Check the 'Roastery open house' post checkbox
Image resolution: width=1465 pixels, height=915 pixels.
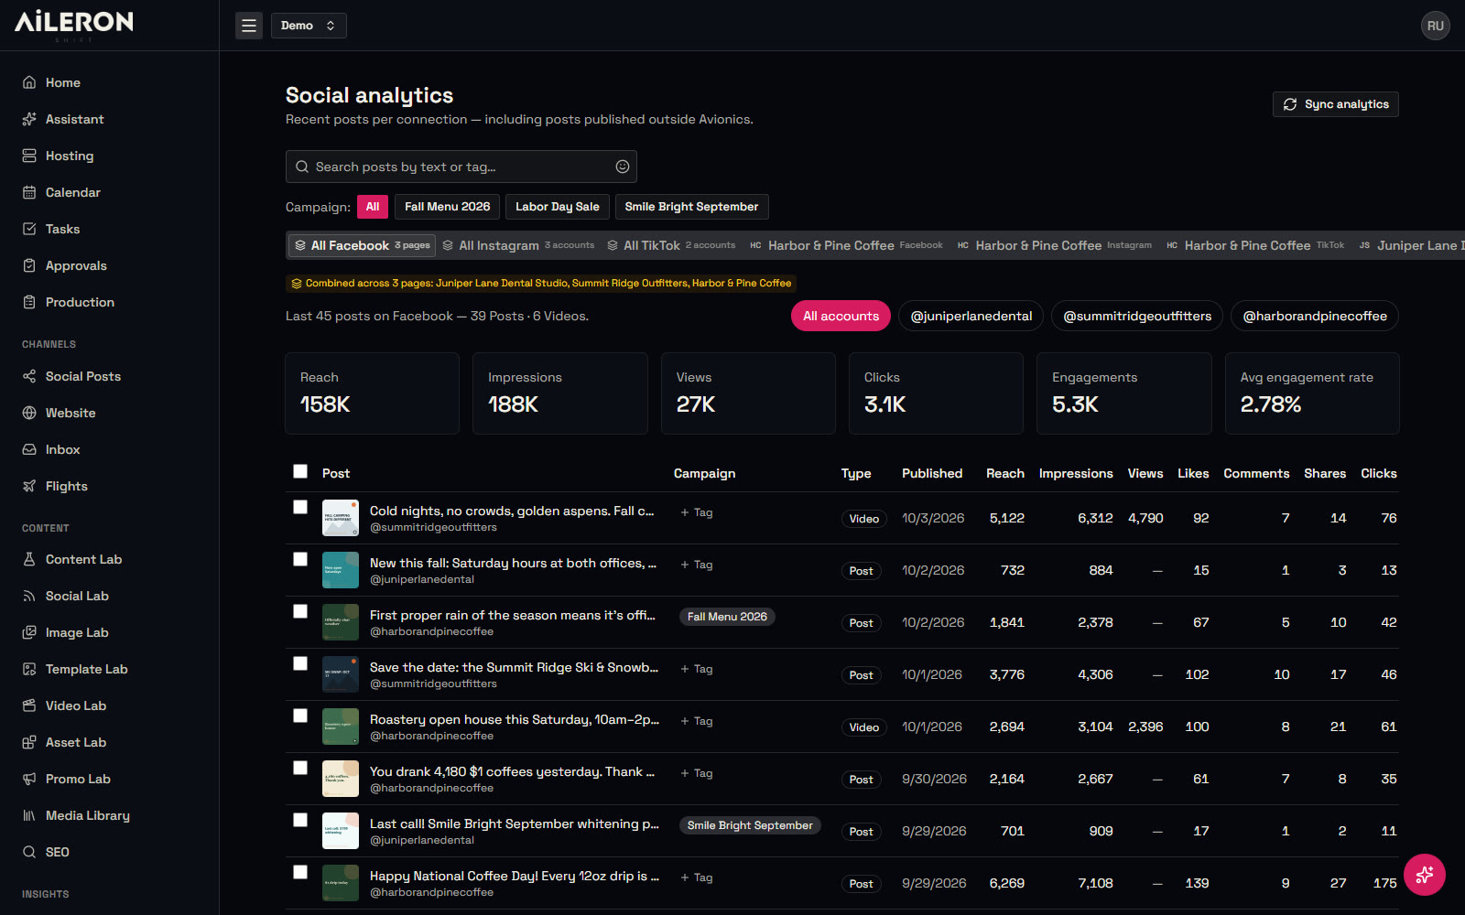tap(300, 716)
